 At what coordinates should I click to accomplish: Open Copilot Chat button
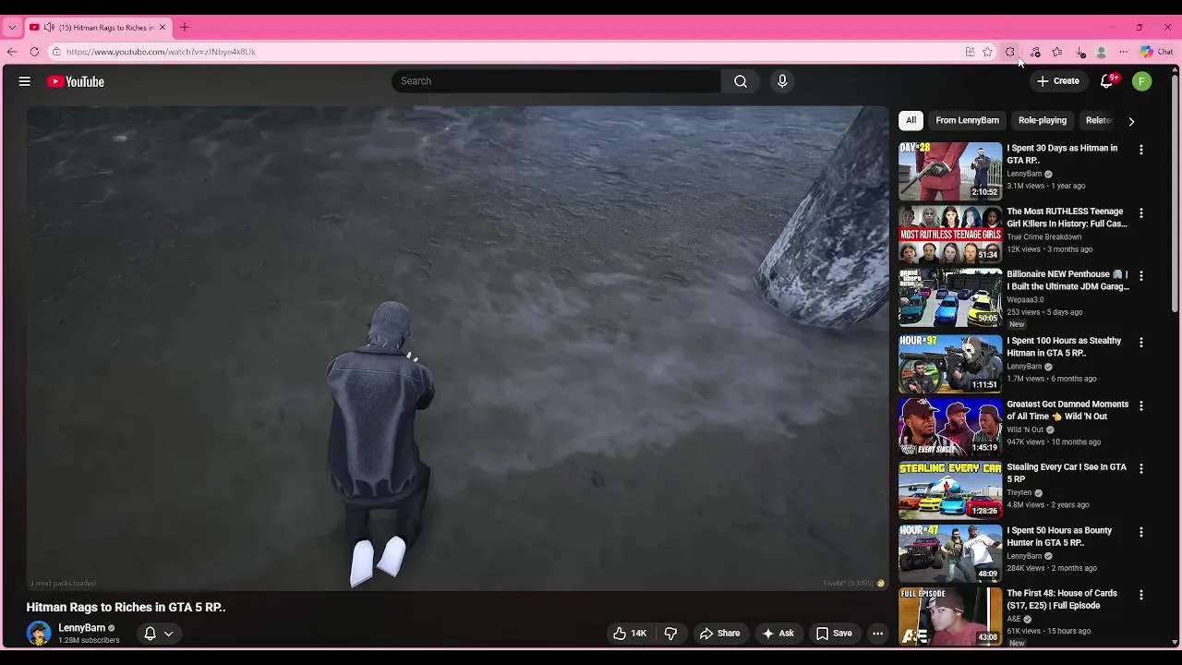click(x=1156, y=52)
